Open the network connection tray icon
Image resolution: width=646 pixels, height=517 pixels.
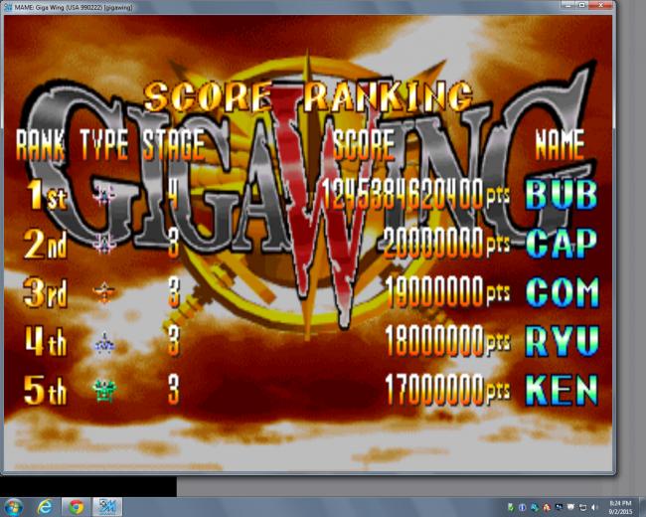[583, 507]
